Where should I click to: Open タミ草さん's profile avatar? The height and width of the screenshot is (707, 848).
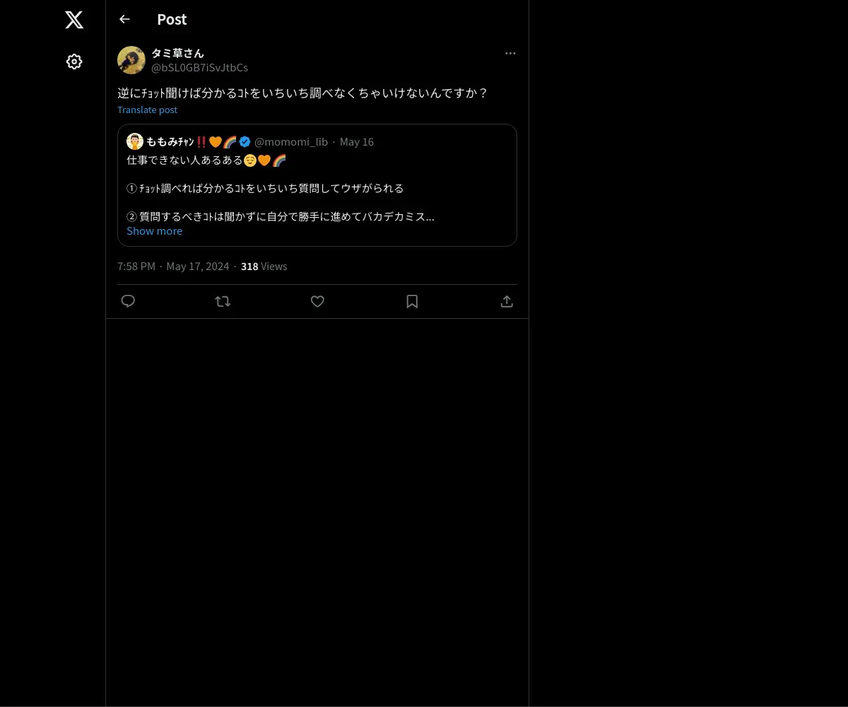(x=131, y=60)
